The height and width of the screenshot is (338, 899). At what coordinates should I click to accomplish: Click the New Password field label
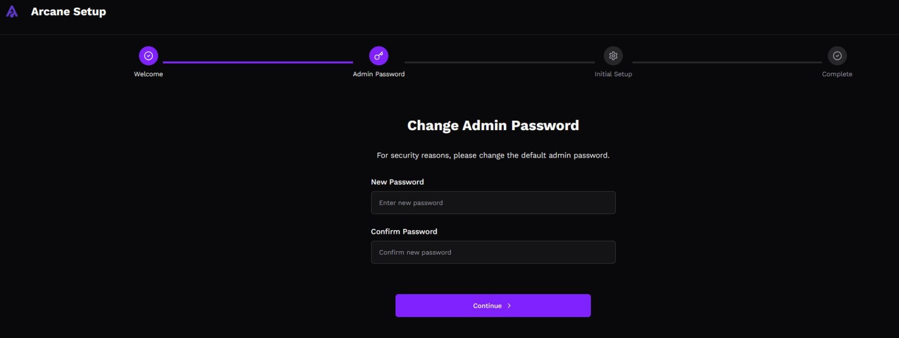click(x=397, y=182)
